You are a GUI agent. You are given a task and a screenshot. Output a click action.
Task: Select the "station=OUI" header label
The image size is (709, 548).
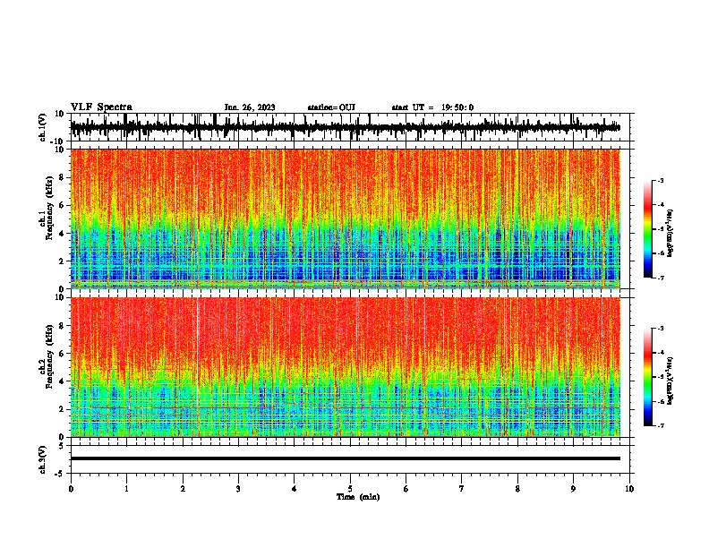331,107
